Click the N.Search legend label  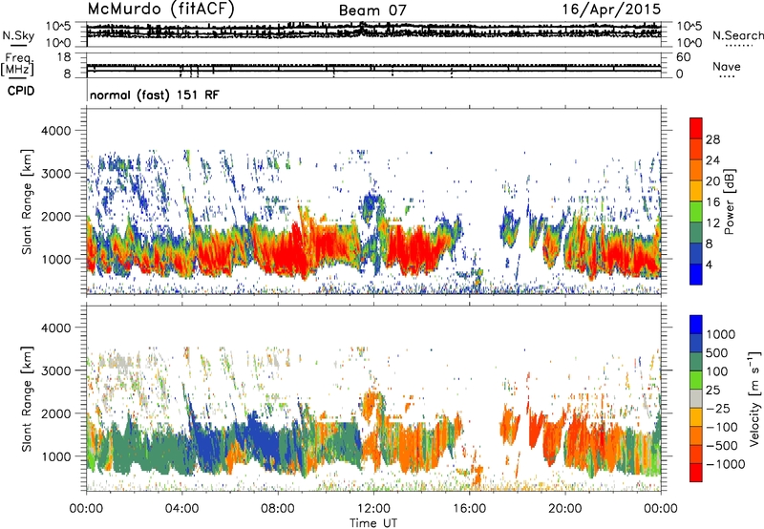[x=738, y=35]
